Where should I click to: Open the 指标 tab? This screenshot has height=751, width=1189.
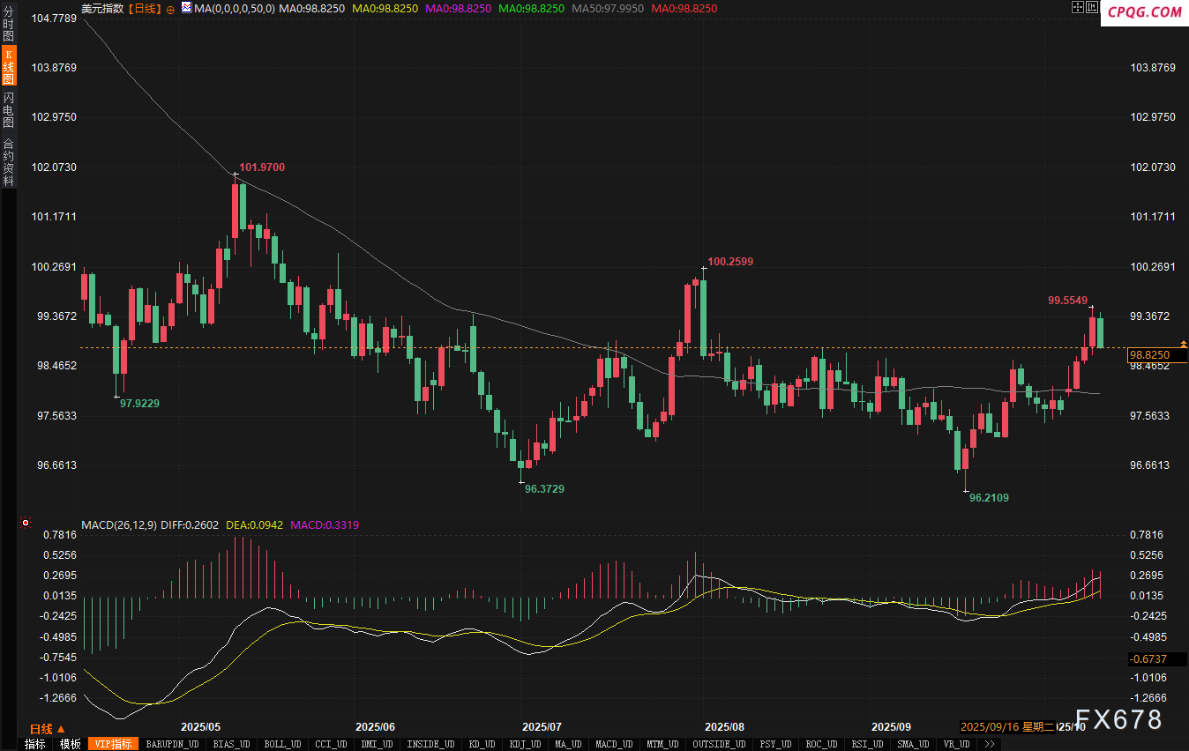point(35,744)
